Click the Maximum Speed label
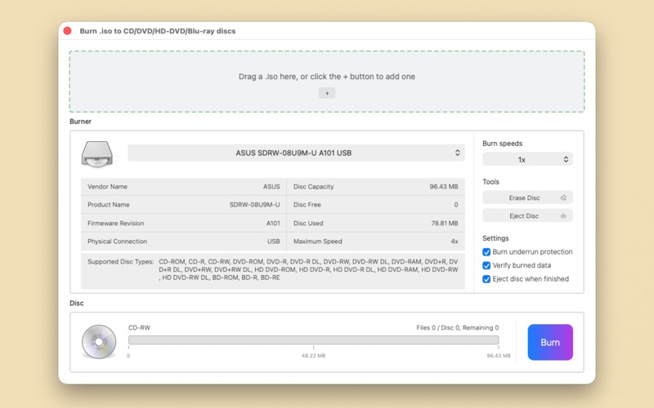 317,242
